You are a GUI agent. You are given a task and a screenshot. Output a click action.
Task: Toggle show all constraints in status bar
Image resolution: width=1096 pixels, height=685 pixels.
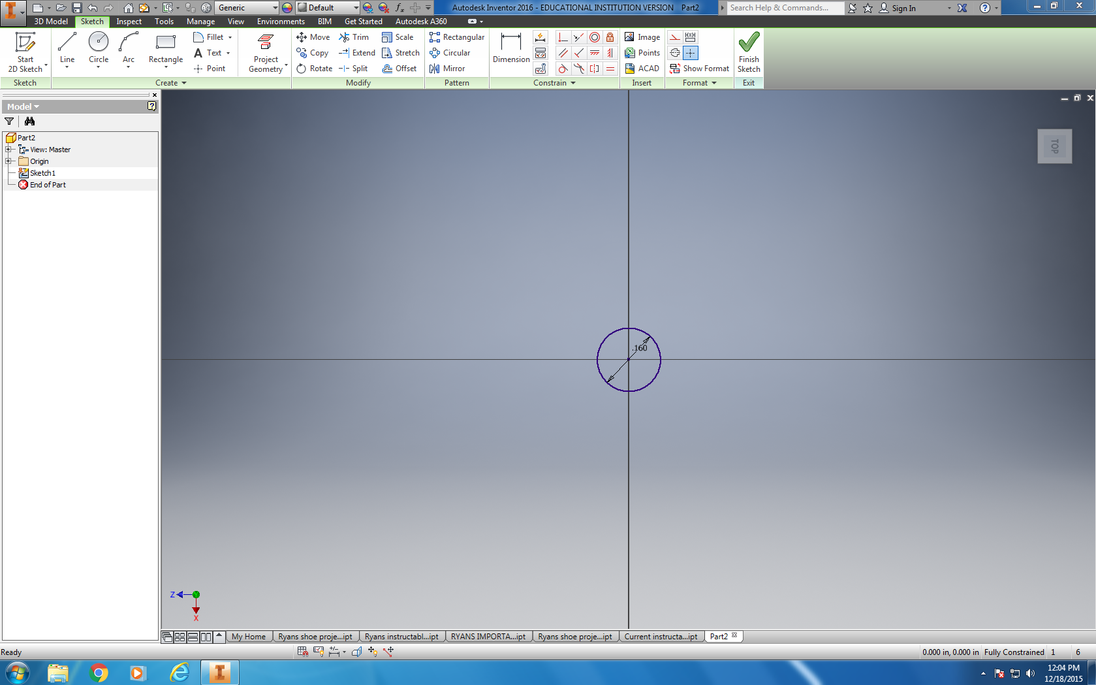click(x=319, y=652)
